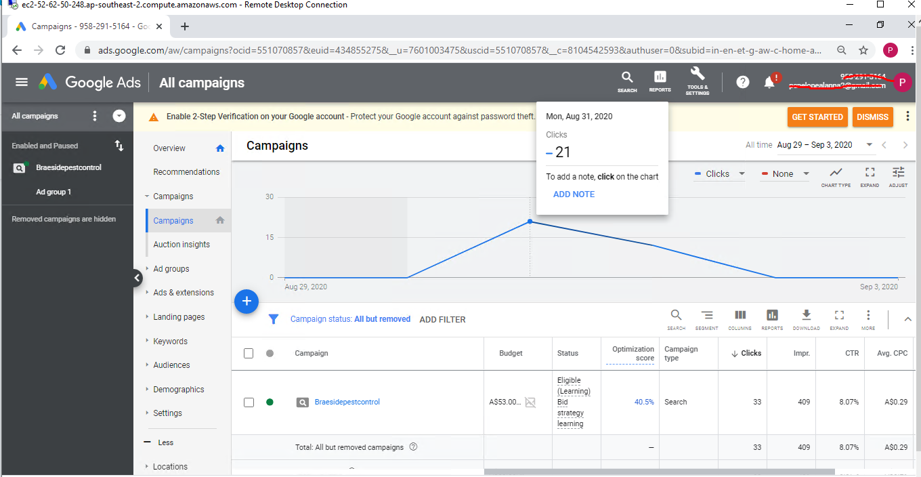Select Ad group 1 in account tree
This screenshot has width=921, height=477.
tap(53, 192)
